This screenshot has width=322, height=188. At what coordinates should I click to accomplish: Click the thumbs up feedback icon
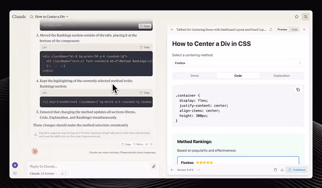(x=147, y=144)
